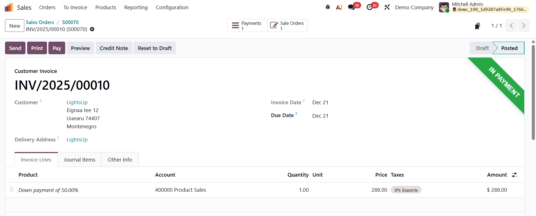This screenshot has height=216, width=536.
Task: Open the Activities clock icon showing 31
Action: pos(370,7)
